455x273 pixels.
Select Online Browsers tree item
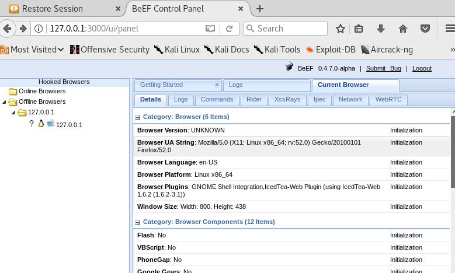[x=42, y=91]
